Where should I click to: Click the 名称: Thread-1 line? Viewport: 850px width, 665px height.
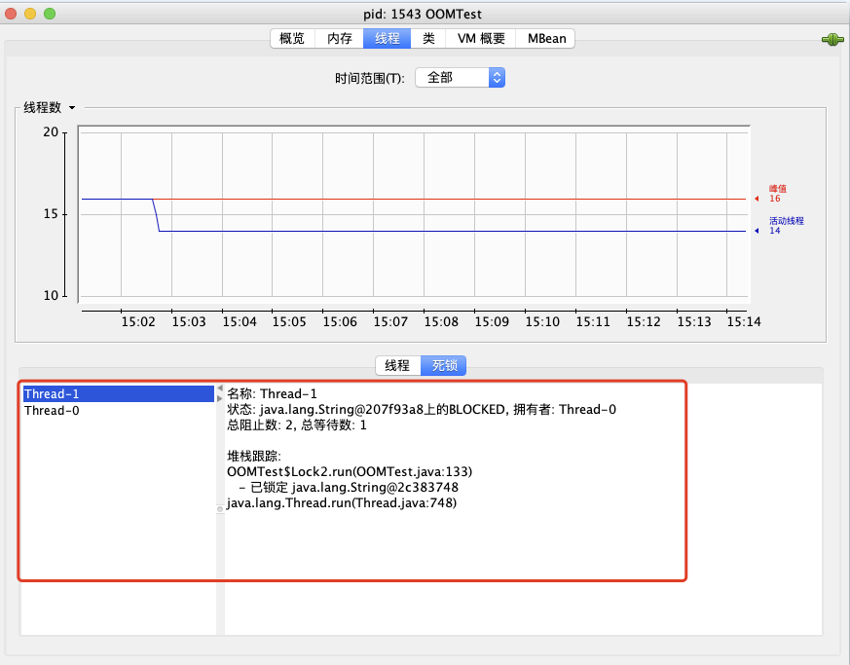[272, 393]
